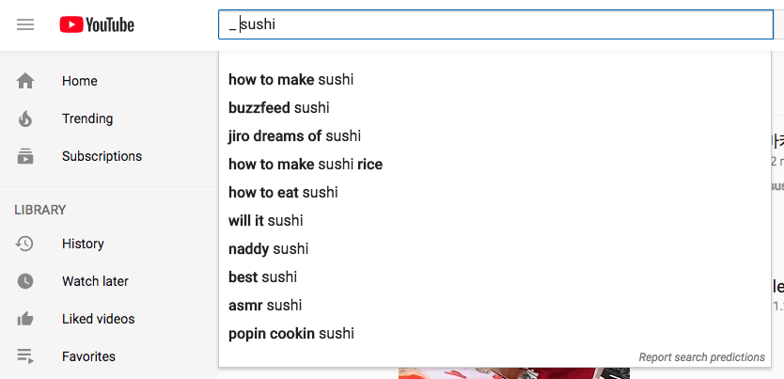Screen dimensions: 784x379
Task: Pick 'jiro dreams of sushi' suggestion
Action: click(294, 136)
